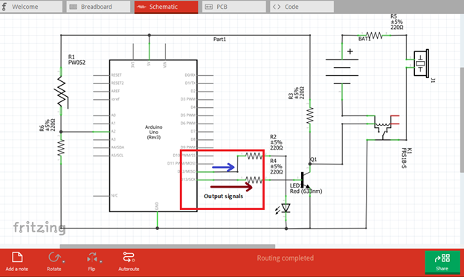Switch to the PCB tab
Image resolution: width=464 pixels, height=277 pixels.
233,7
